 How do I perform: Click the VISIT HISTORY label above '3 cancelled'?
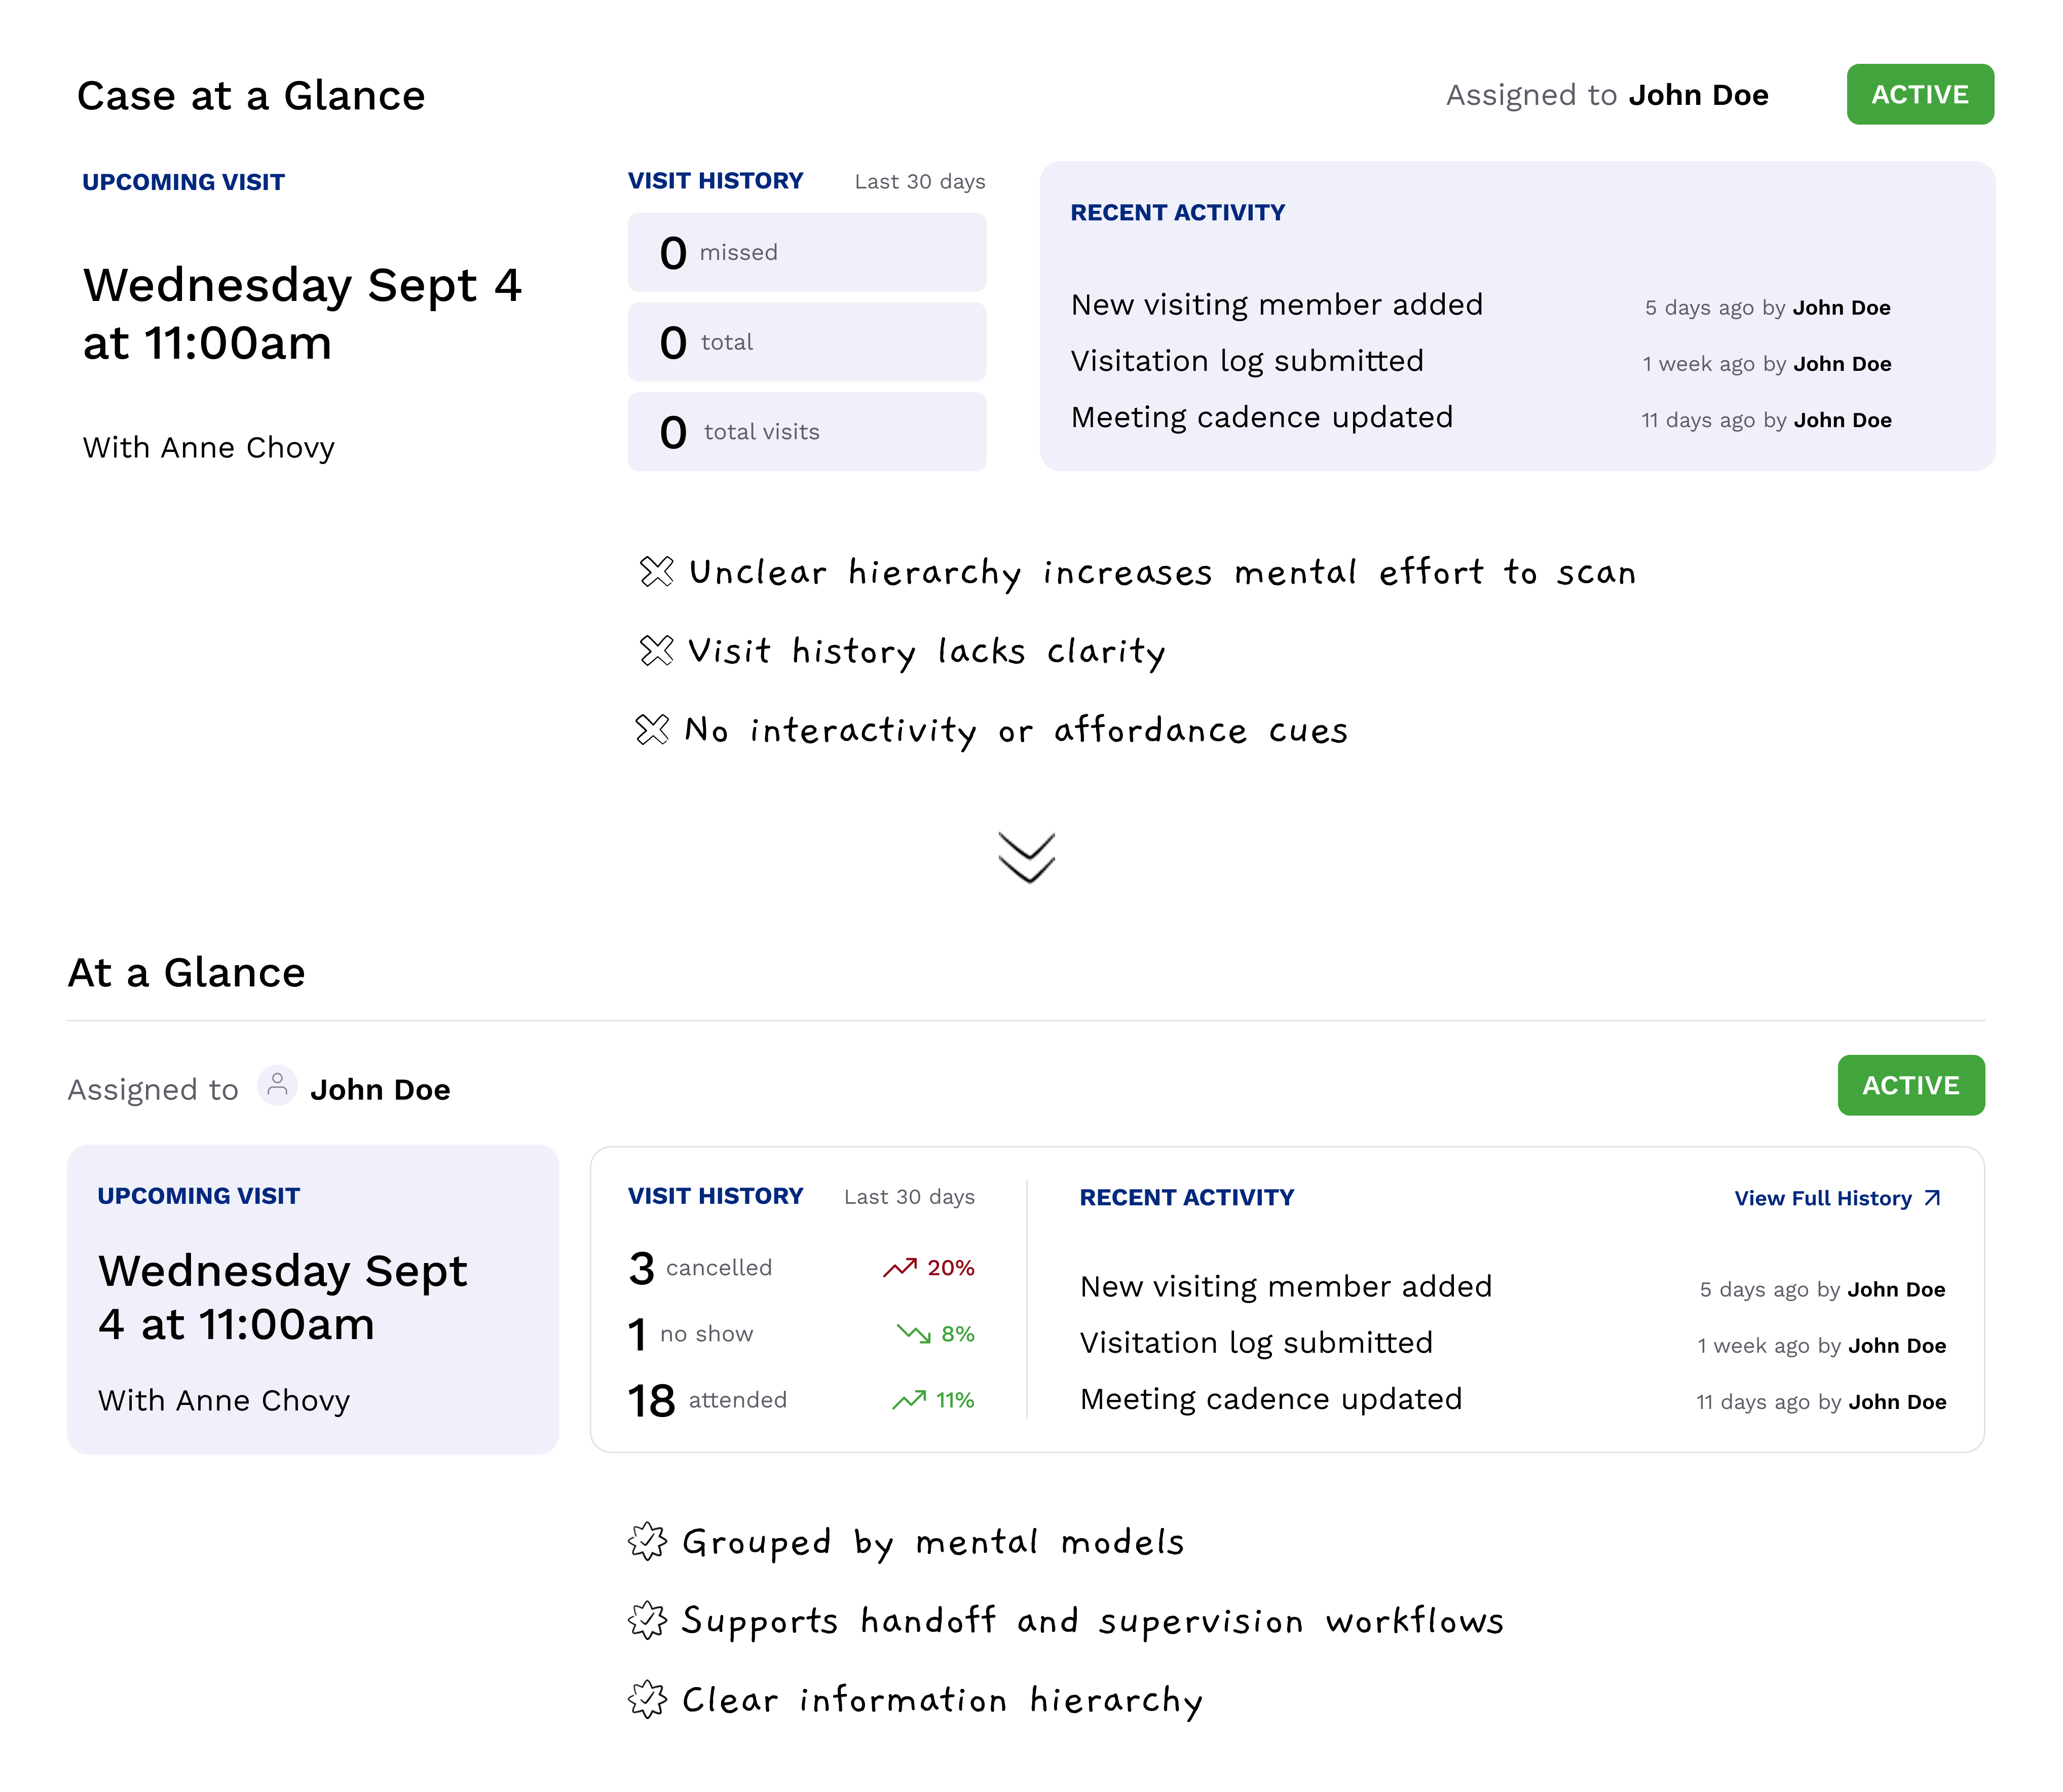pos(716,1196)
